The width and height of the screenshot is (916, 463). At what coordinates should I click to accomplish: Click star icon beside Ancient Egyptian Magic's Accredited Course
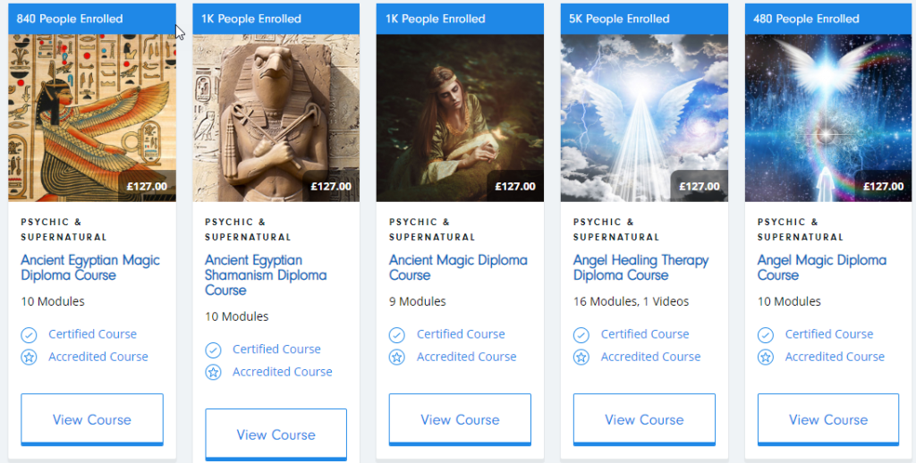click(x=29, y=357)
